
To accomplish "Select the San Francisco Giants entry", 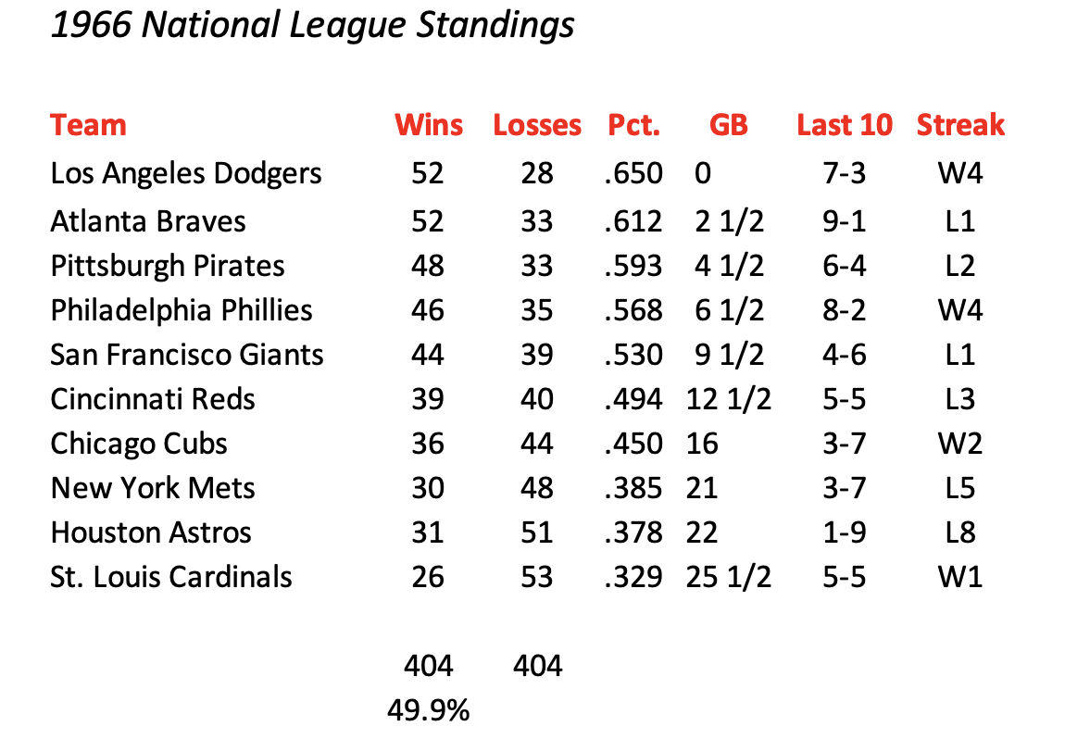I will (187, 355).
